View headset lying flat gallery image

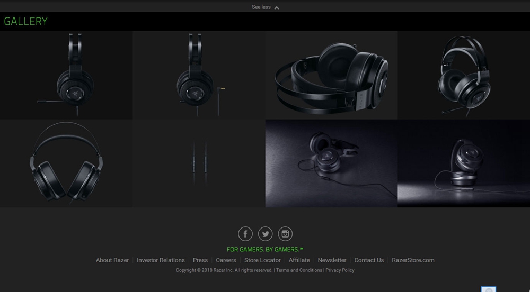point(331,75)
